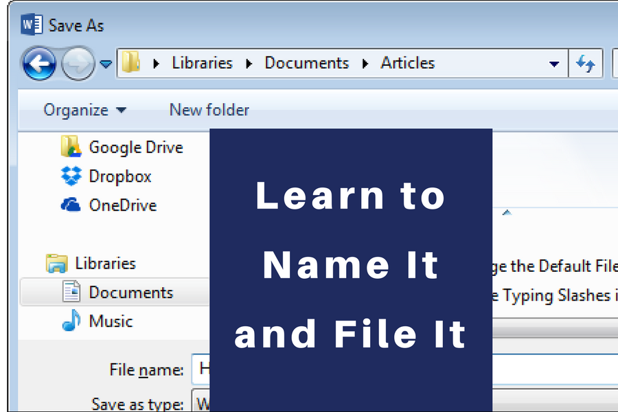
Task: Click the column sort arrow in file list
Action: [507, 212]
